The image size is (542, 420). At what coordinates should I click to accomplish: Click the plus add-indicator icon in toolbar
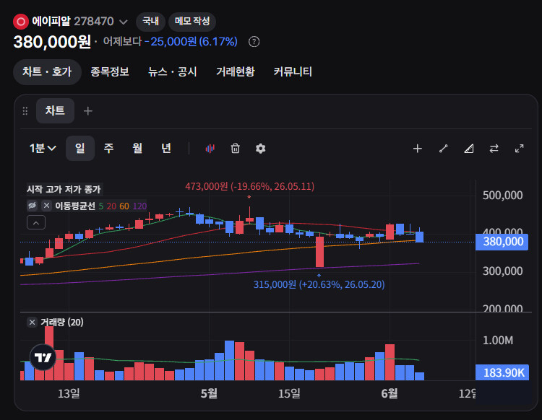click(418, 149)
